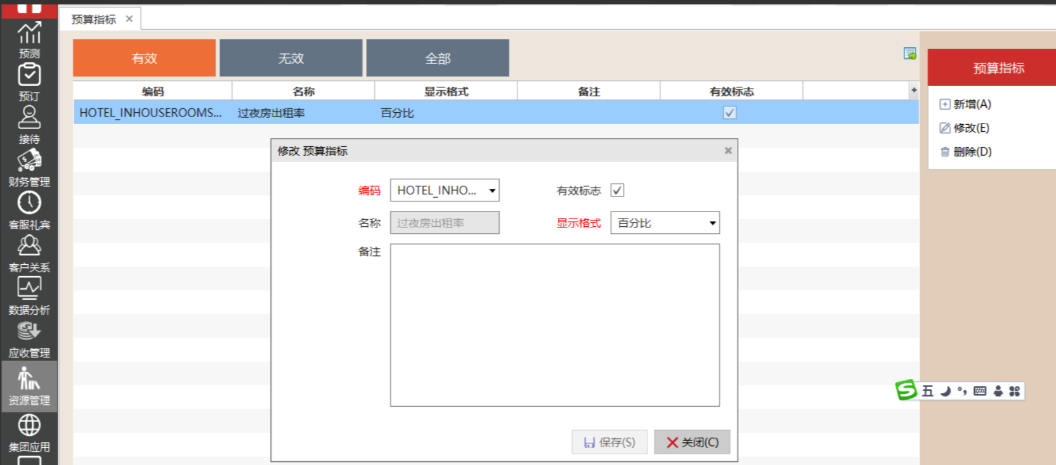Open 客户关系 customer relations module
Image resolution: width=1056 pixels, height=465 pixels.
[x=29, y=253]
